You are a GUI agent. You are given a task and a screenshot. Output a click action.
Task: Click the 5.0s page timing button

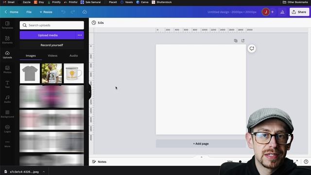click(x=98, y=23)
